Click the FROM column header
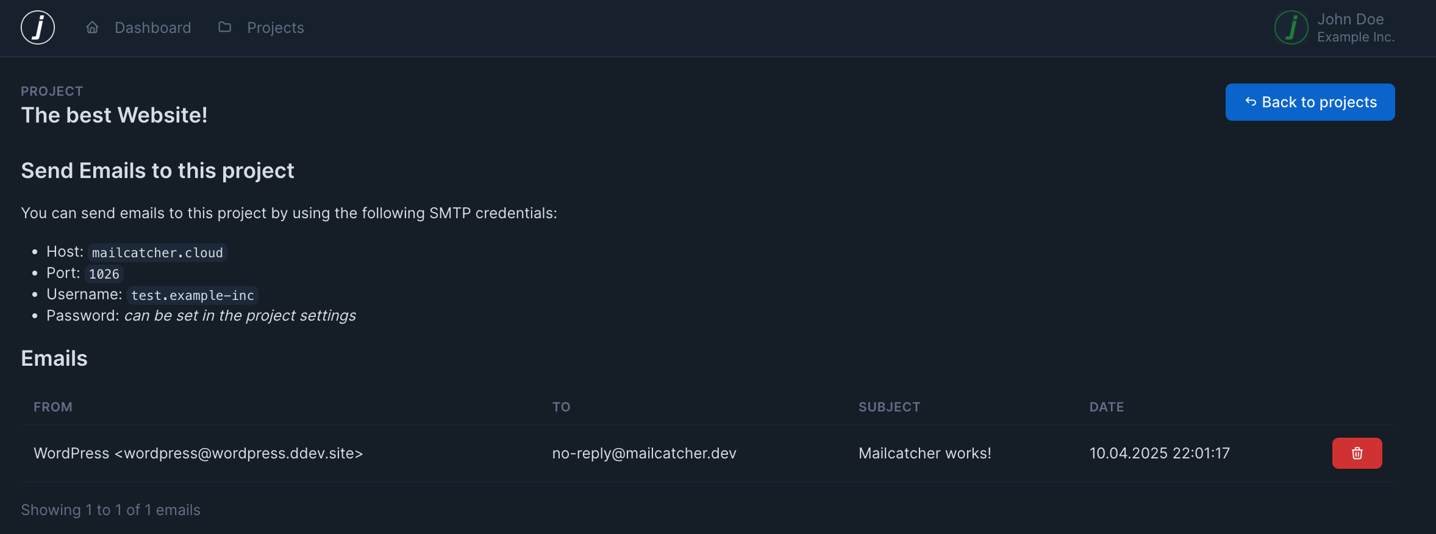This screenshot has height=534, width=1436. coord(53,407)
